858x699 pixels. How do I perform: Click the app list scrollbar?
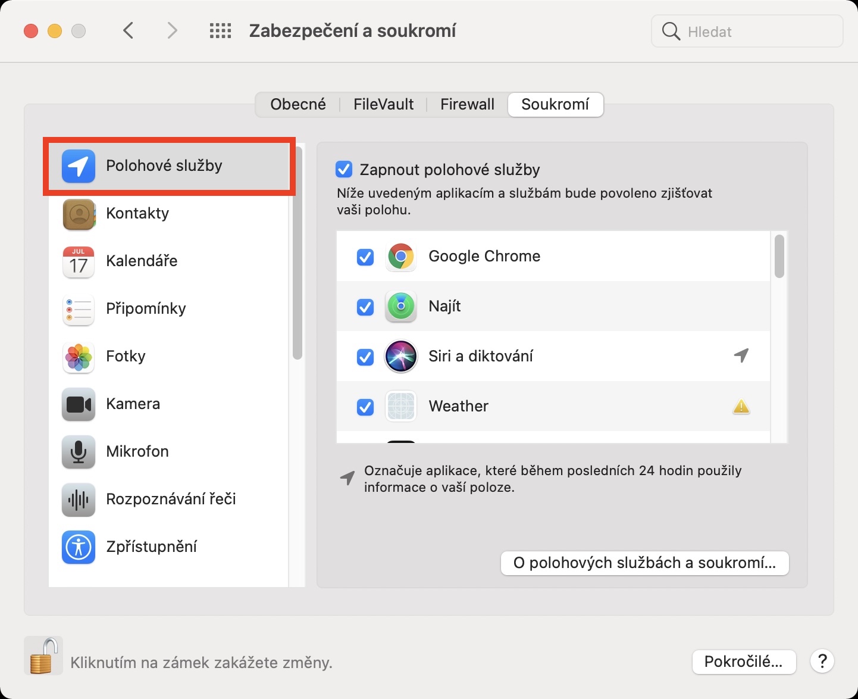click(779, 257)
